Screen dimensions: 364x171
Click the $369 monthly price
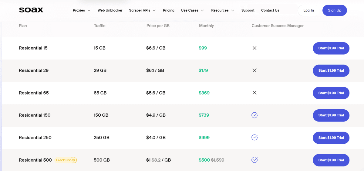pos(204,93)
